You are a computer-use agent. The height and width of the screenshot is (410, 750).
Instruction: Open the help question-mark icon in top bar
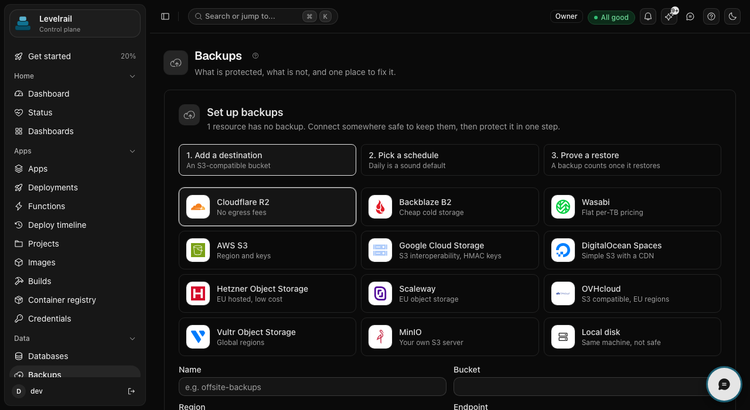point(711,16)
